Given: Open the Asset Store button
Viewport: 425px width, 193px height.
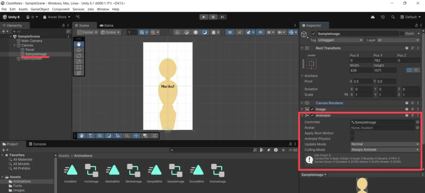Looking at the screenshot, I should click(57, 17).
